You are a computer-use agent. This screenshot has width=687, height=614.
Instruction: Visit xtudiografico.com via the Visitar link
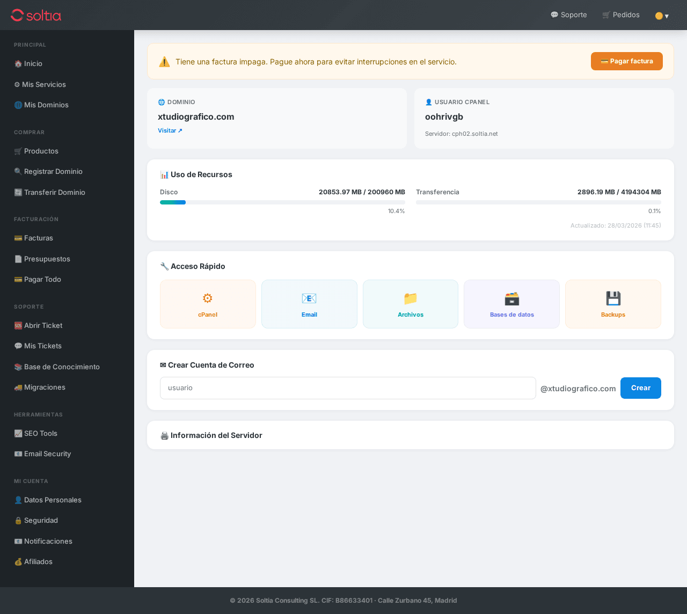(170, 130)
